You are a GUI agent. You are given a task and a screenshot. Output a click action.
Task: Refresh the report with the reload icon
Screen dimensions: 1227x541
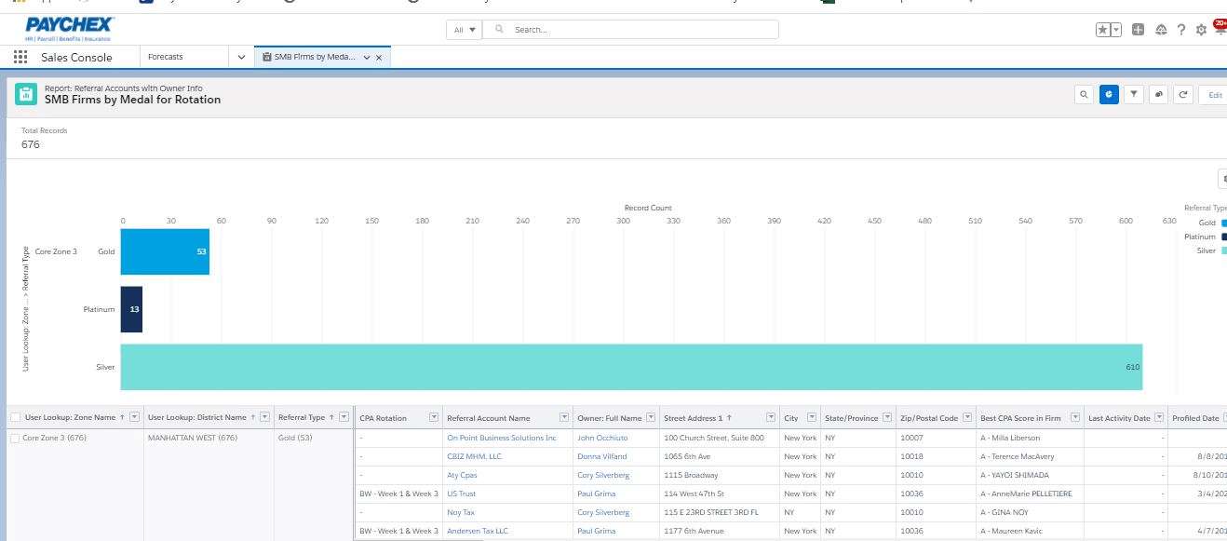1184,94
